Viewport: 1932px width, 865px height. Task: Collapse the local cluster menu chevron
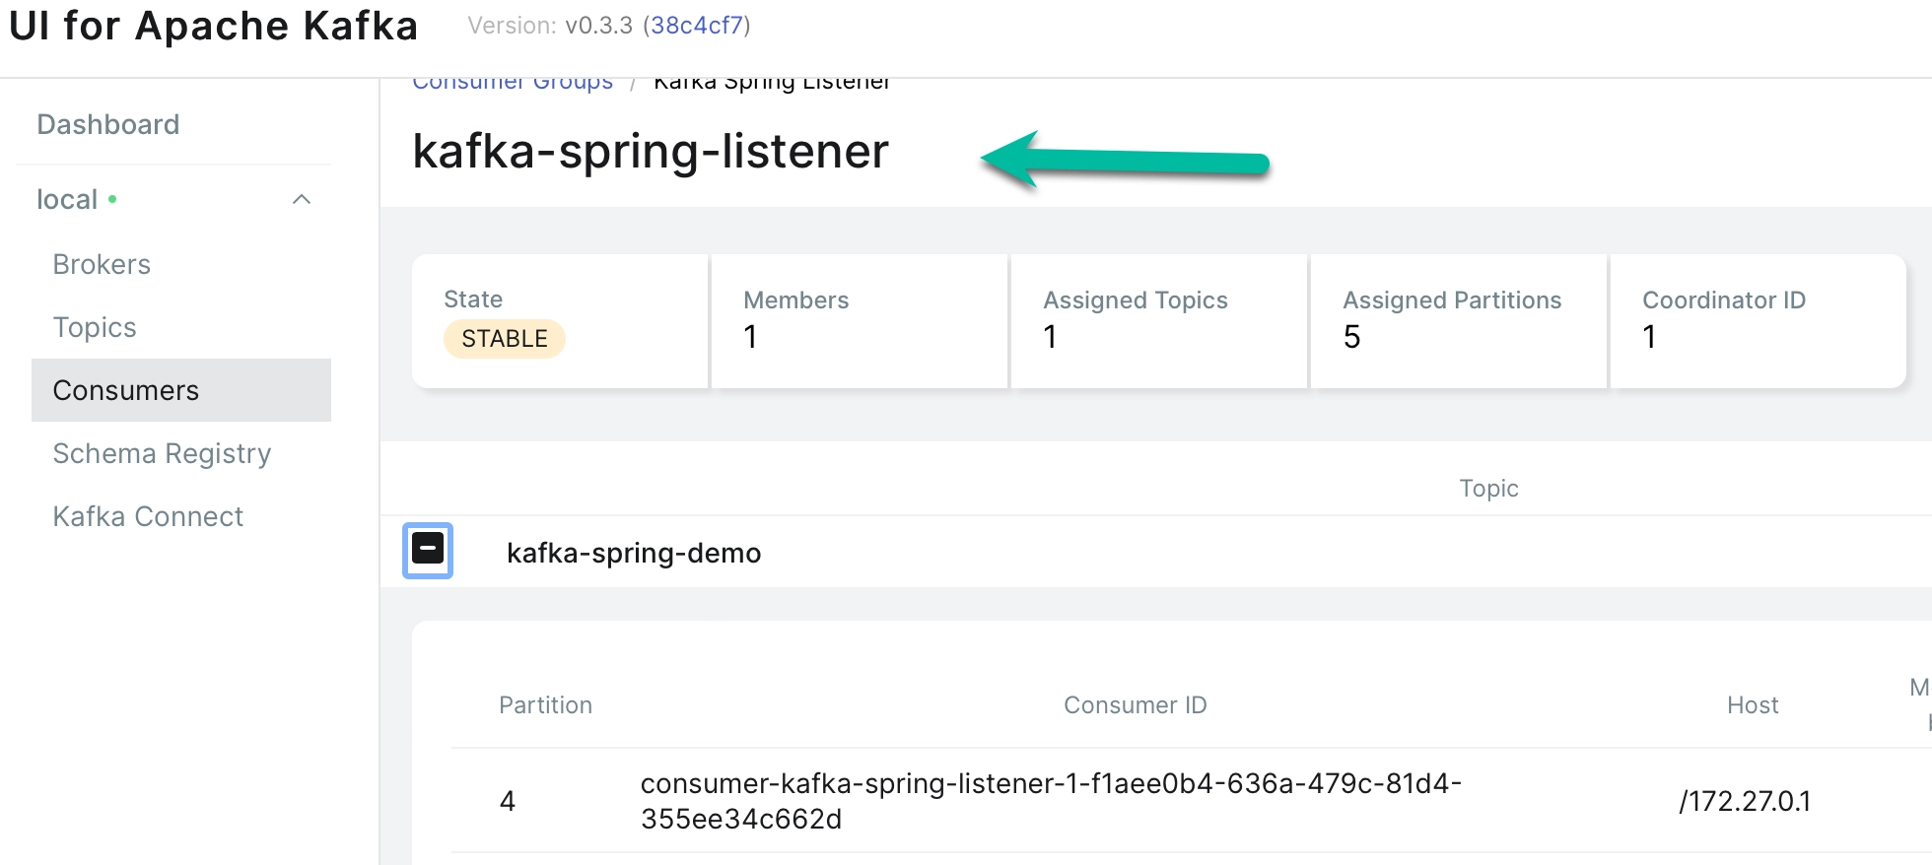(302, 200)
